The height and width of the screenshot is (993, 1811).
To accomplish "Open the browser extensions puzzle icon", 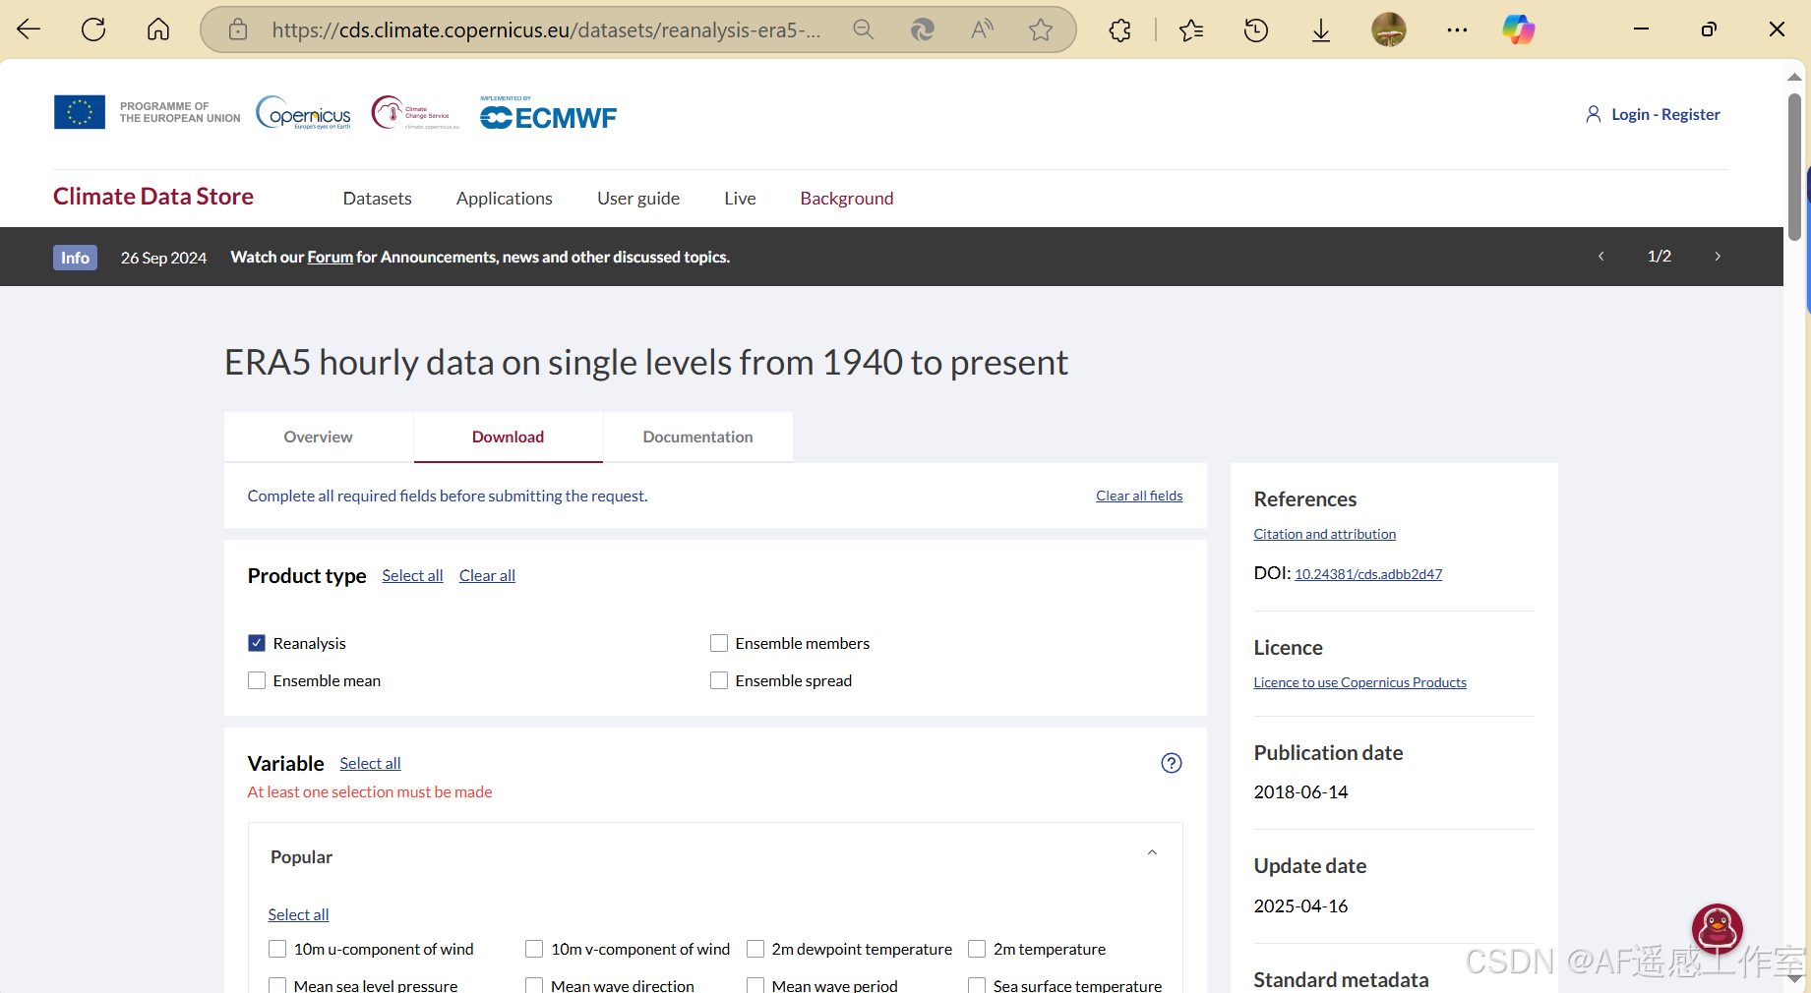I will (x=1119, y=30).
